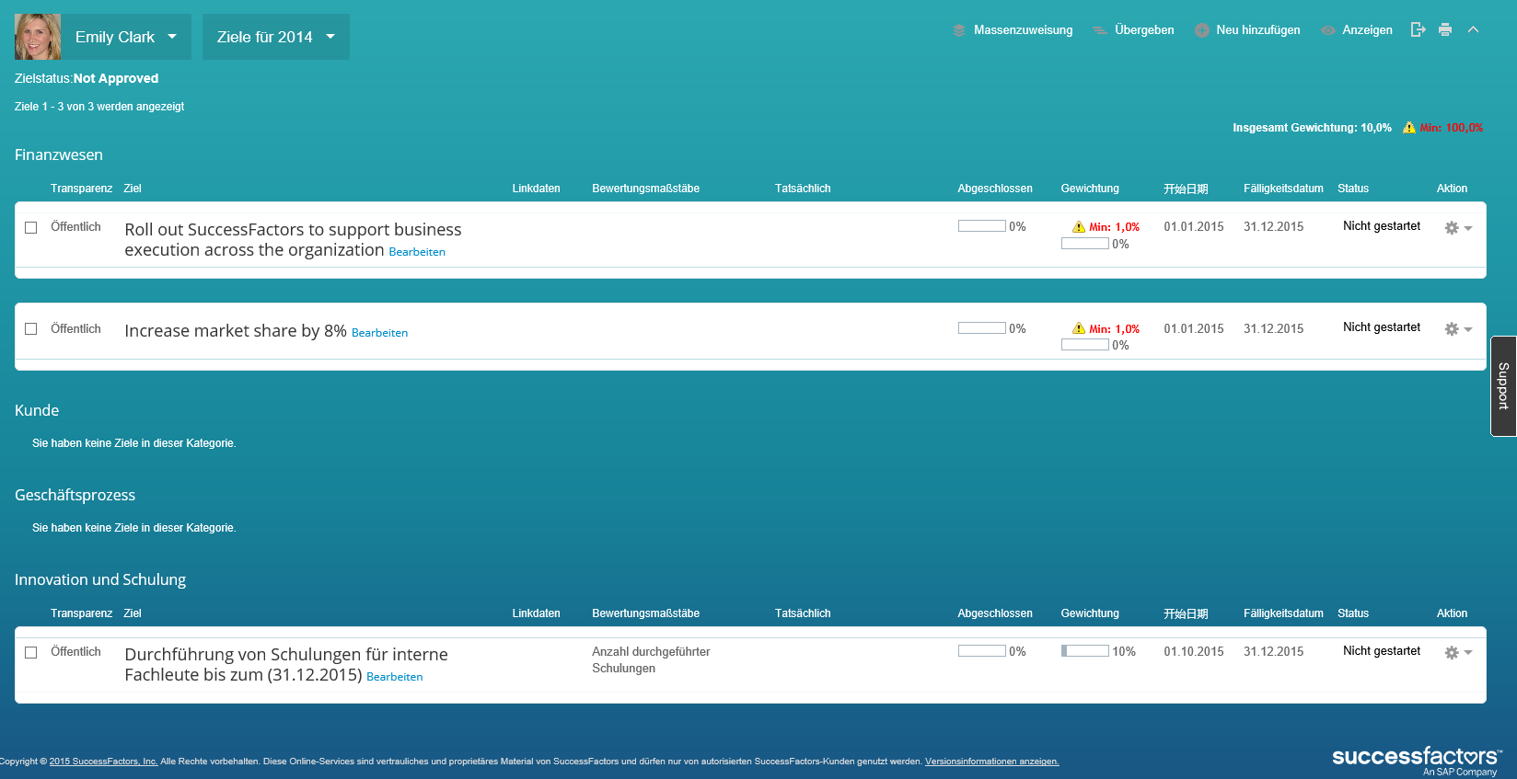Click the gear icon for Durchführung von Schulungen goal

1452,653
